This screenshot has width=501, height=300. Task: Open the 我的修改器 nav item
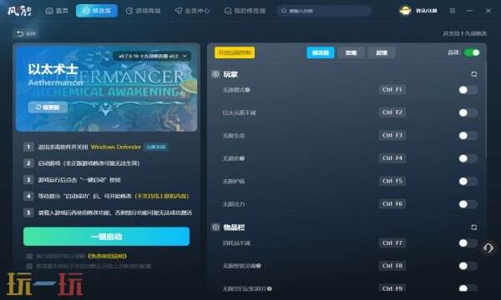pyautogui.click(x=245, y=11)
